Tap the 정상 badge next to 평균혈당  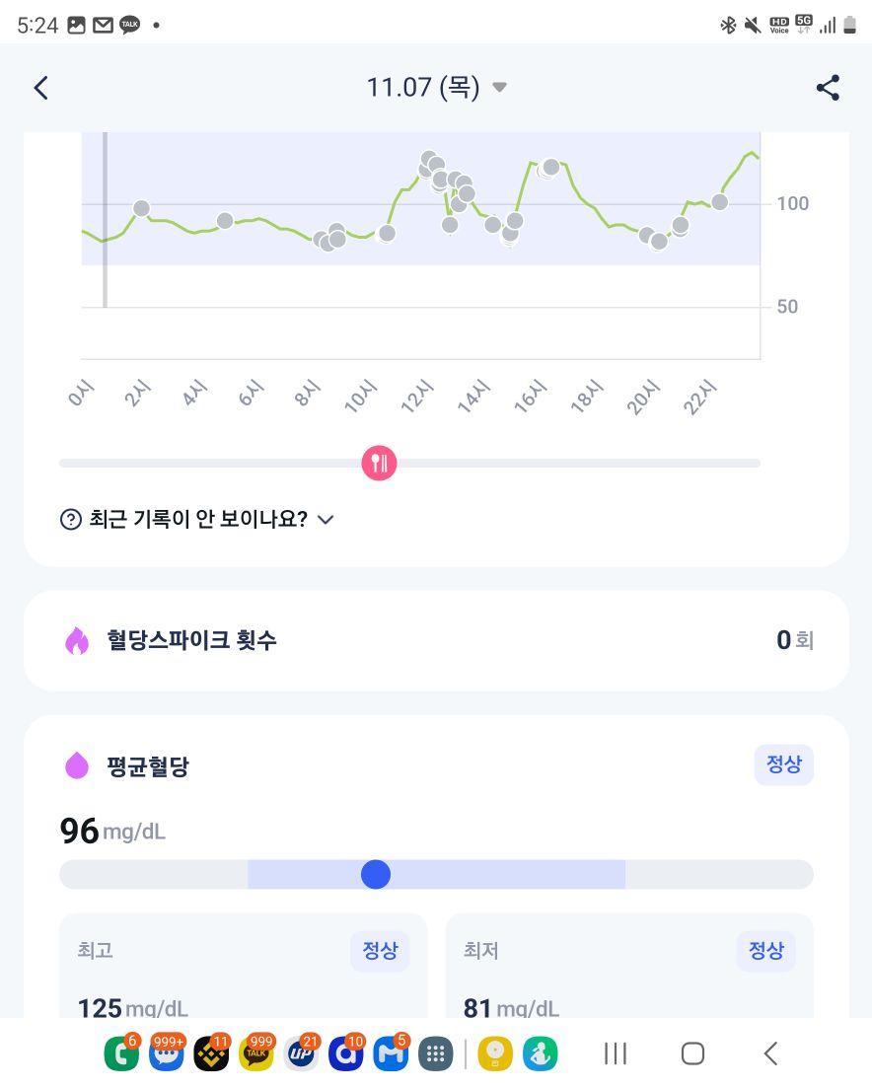click(784, 764)
